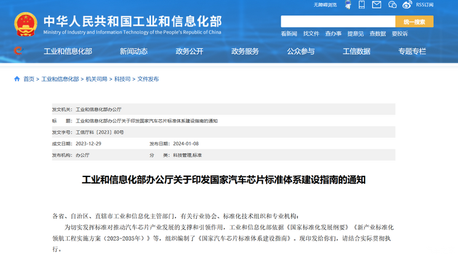
Task: Open the 工业和信息化部 navigation menu
Action: coord(68,52)
